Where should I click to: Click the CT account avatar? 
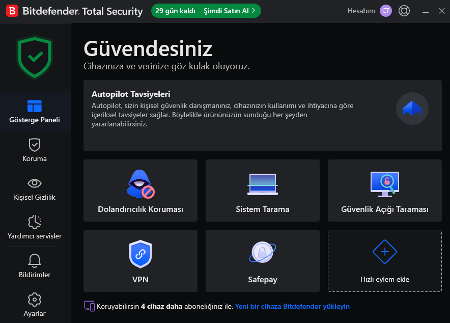click(x=386, y=11)
